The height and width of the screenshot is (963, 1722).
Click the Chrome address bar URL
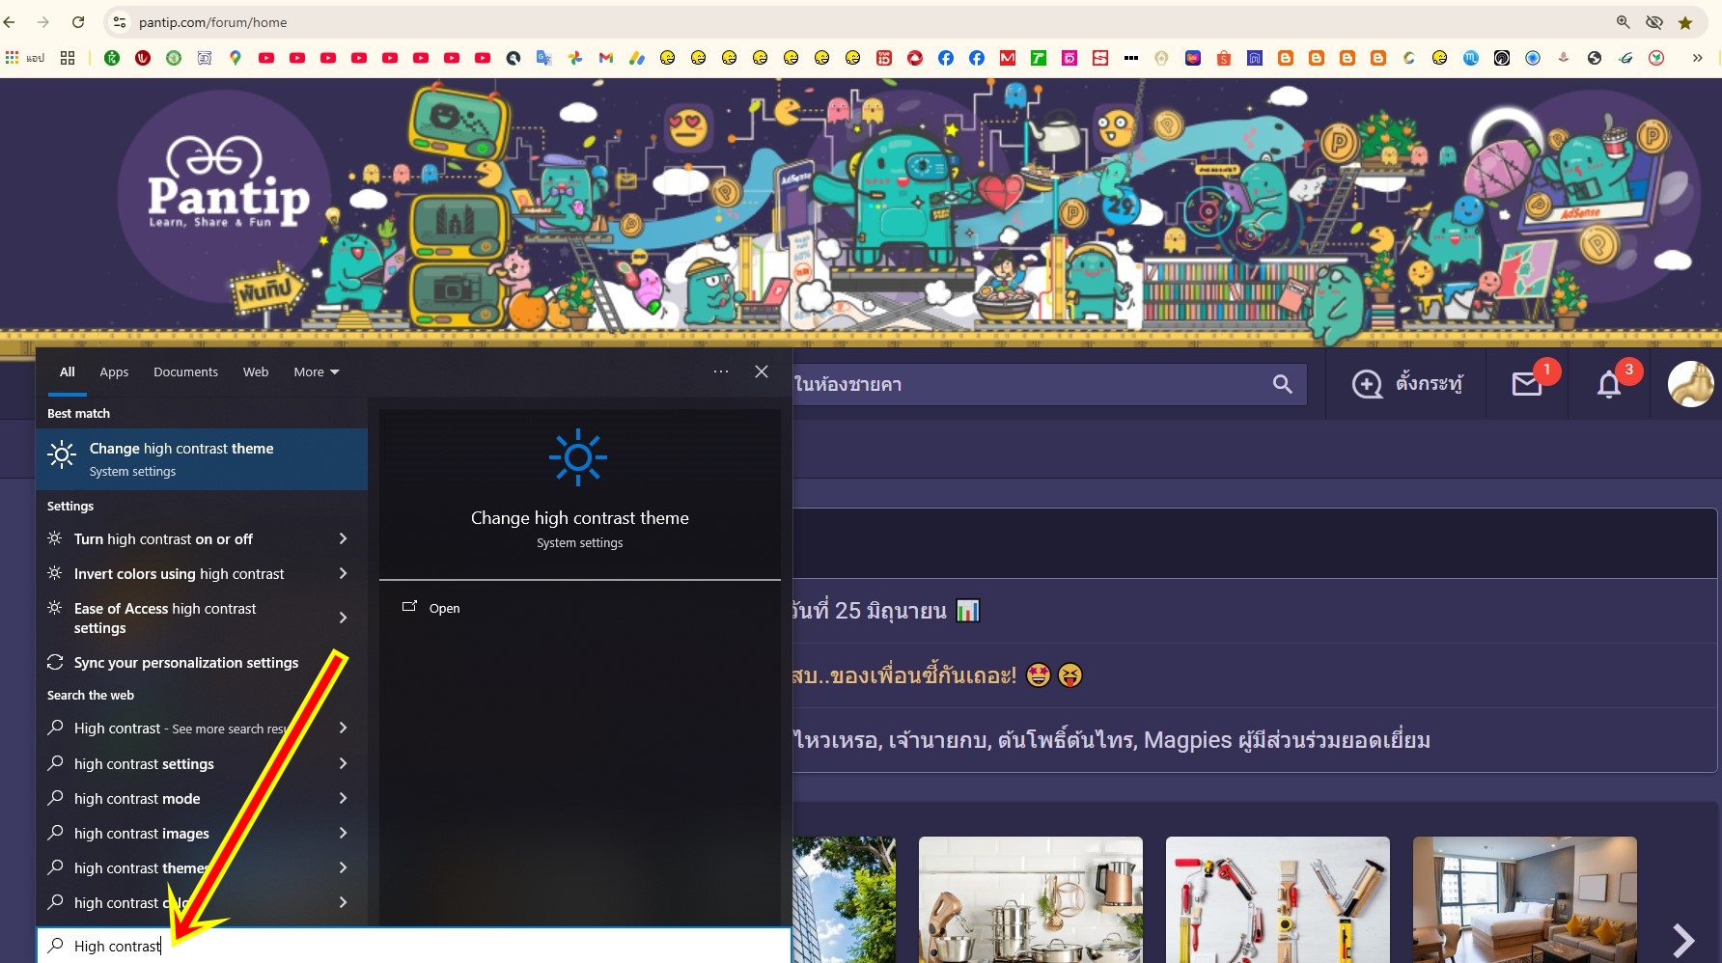click(x=212, y=22)
